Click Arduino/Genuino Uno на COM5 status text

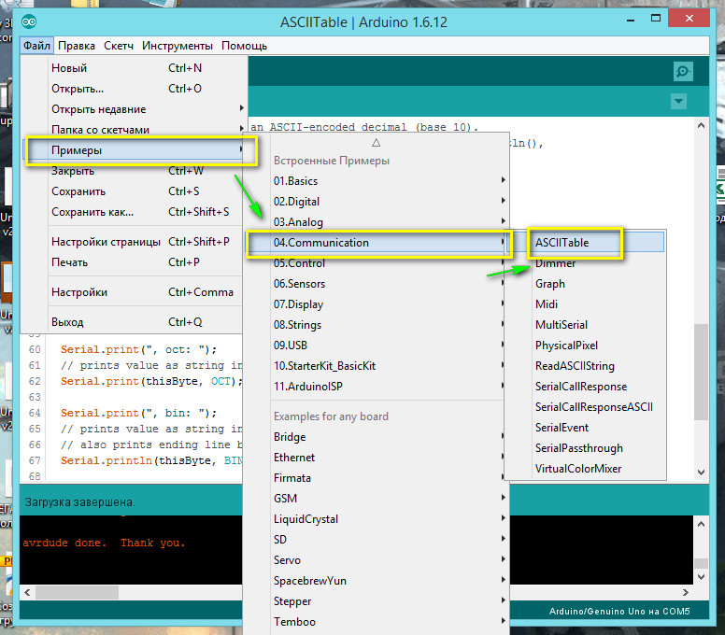[x=619, y=611]
